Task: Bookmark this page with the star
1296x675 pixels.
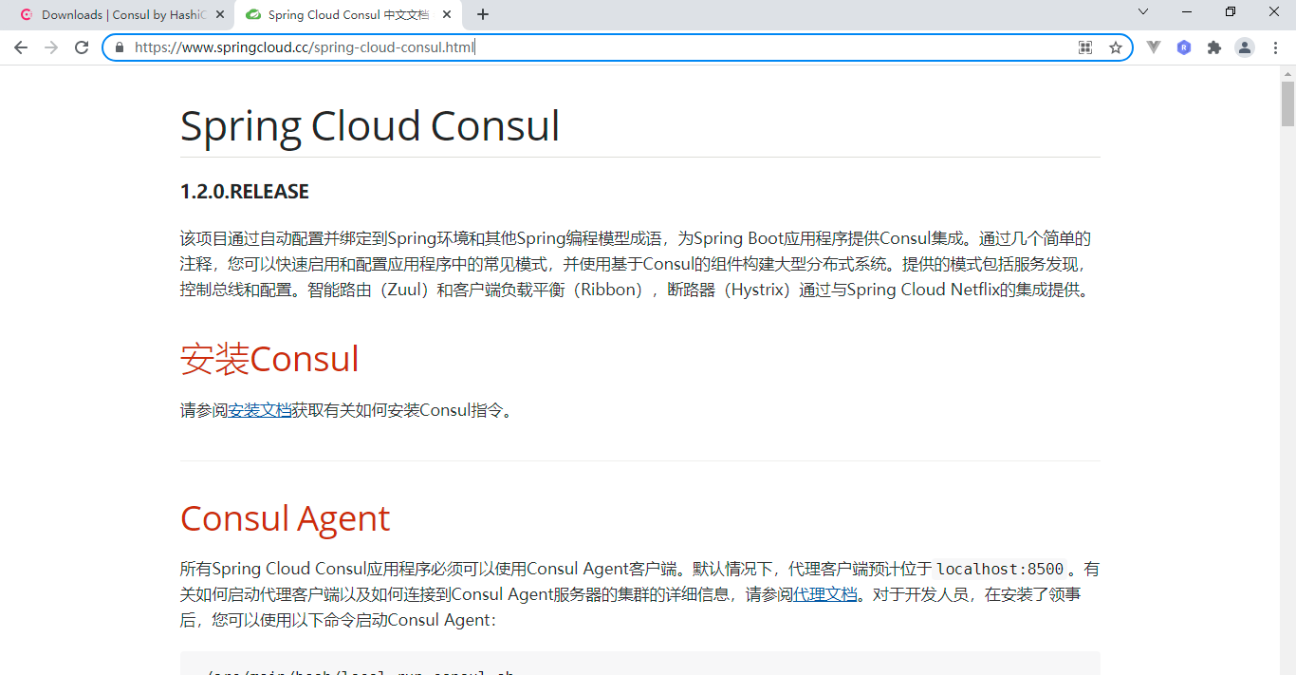Action: pyautogui.click(x=1116, y=47)
